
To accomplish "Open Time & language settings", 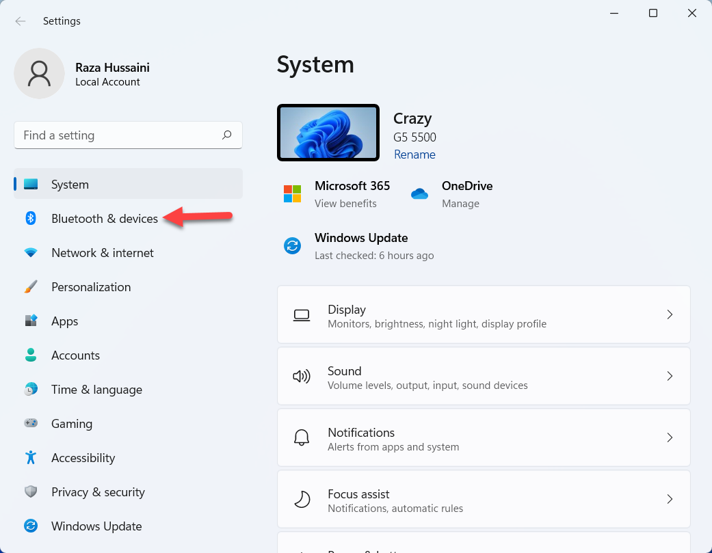I will (96, 390).
